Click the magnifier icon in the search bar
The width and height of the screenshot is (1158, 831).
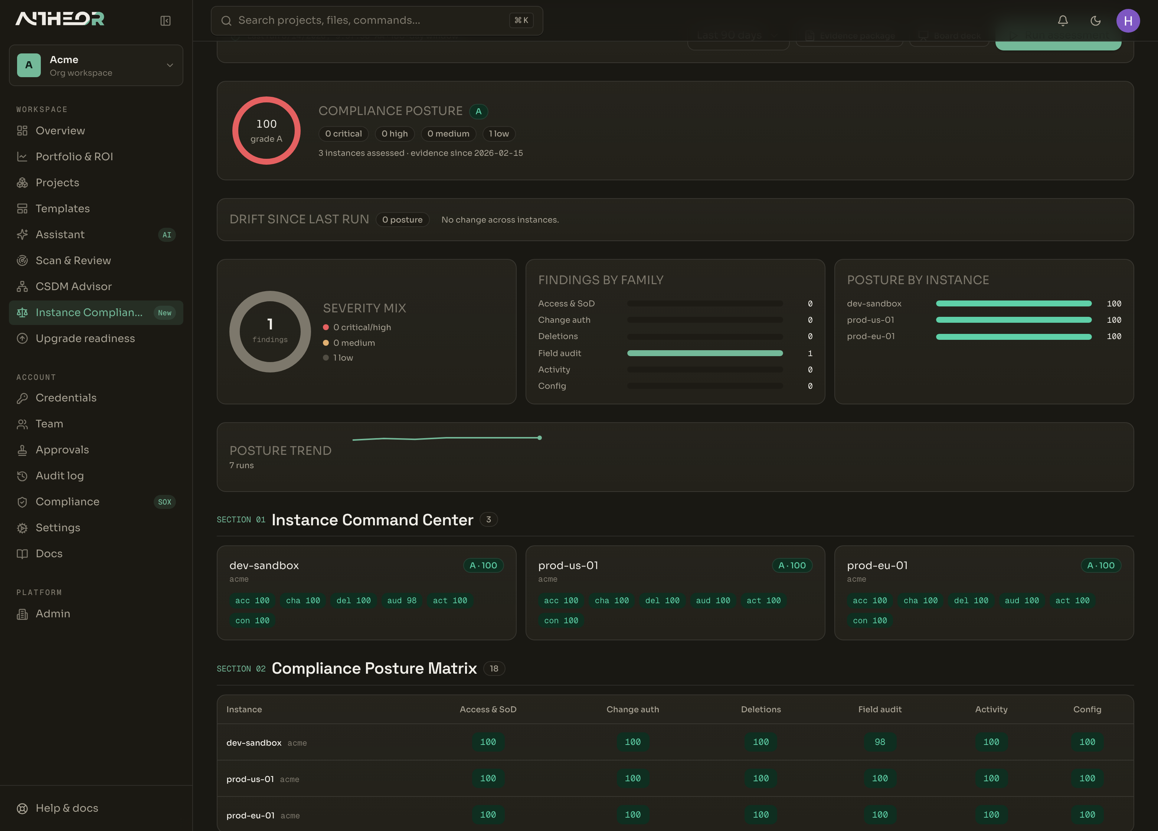coord(226,20)
